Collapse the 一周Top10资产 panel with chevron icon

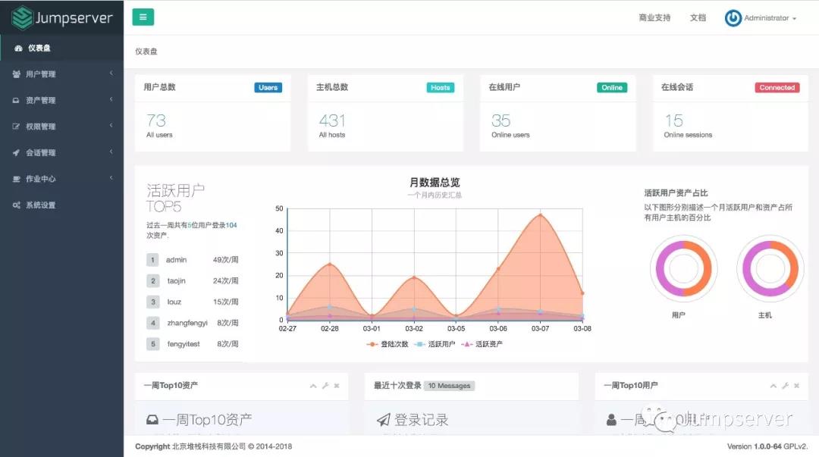coord(313,386)
